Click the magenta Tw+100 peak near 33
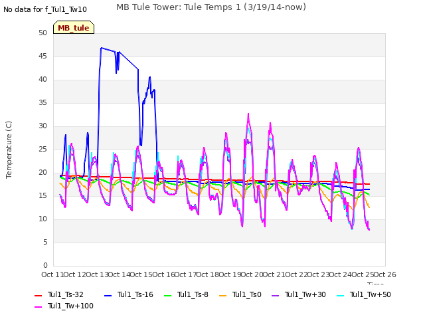This screenshot has width=425, height=319. click(x=248, y=114)
